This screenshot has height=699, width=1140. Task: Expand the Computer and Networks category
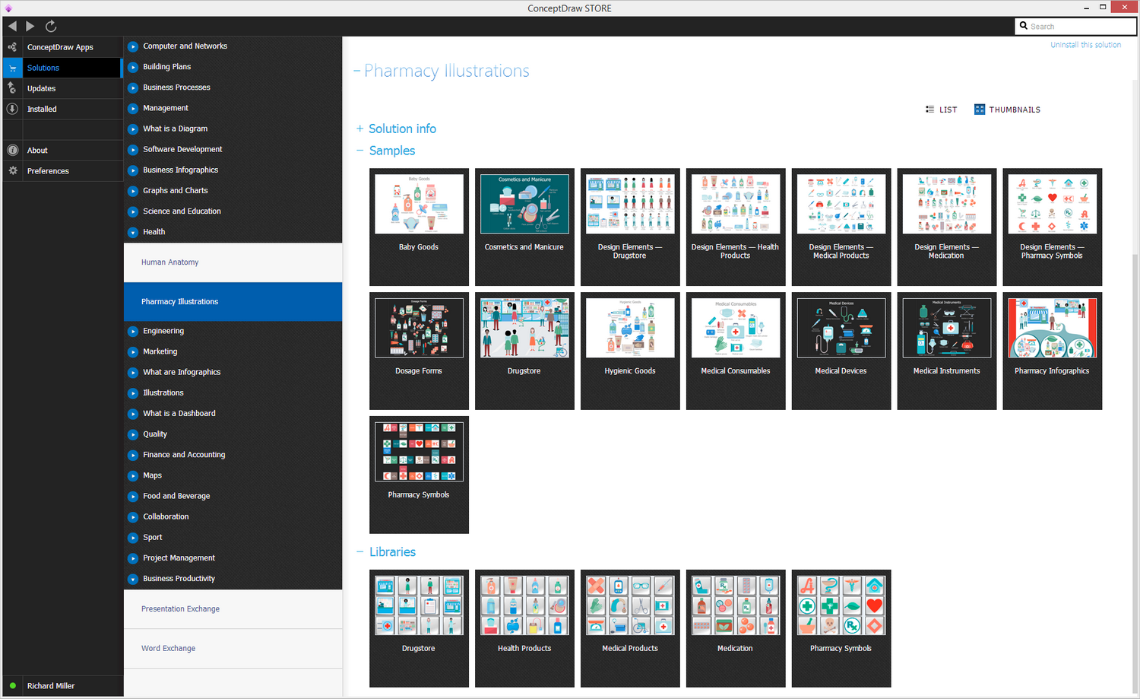click(133, 46)
